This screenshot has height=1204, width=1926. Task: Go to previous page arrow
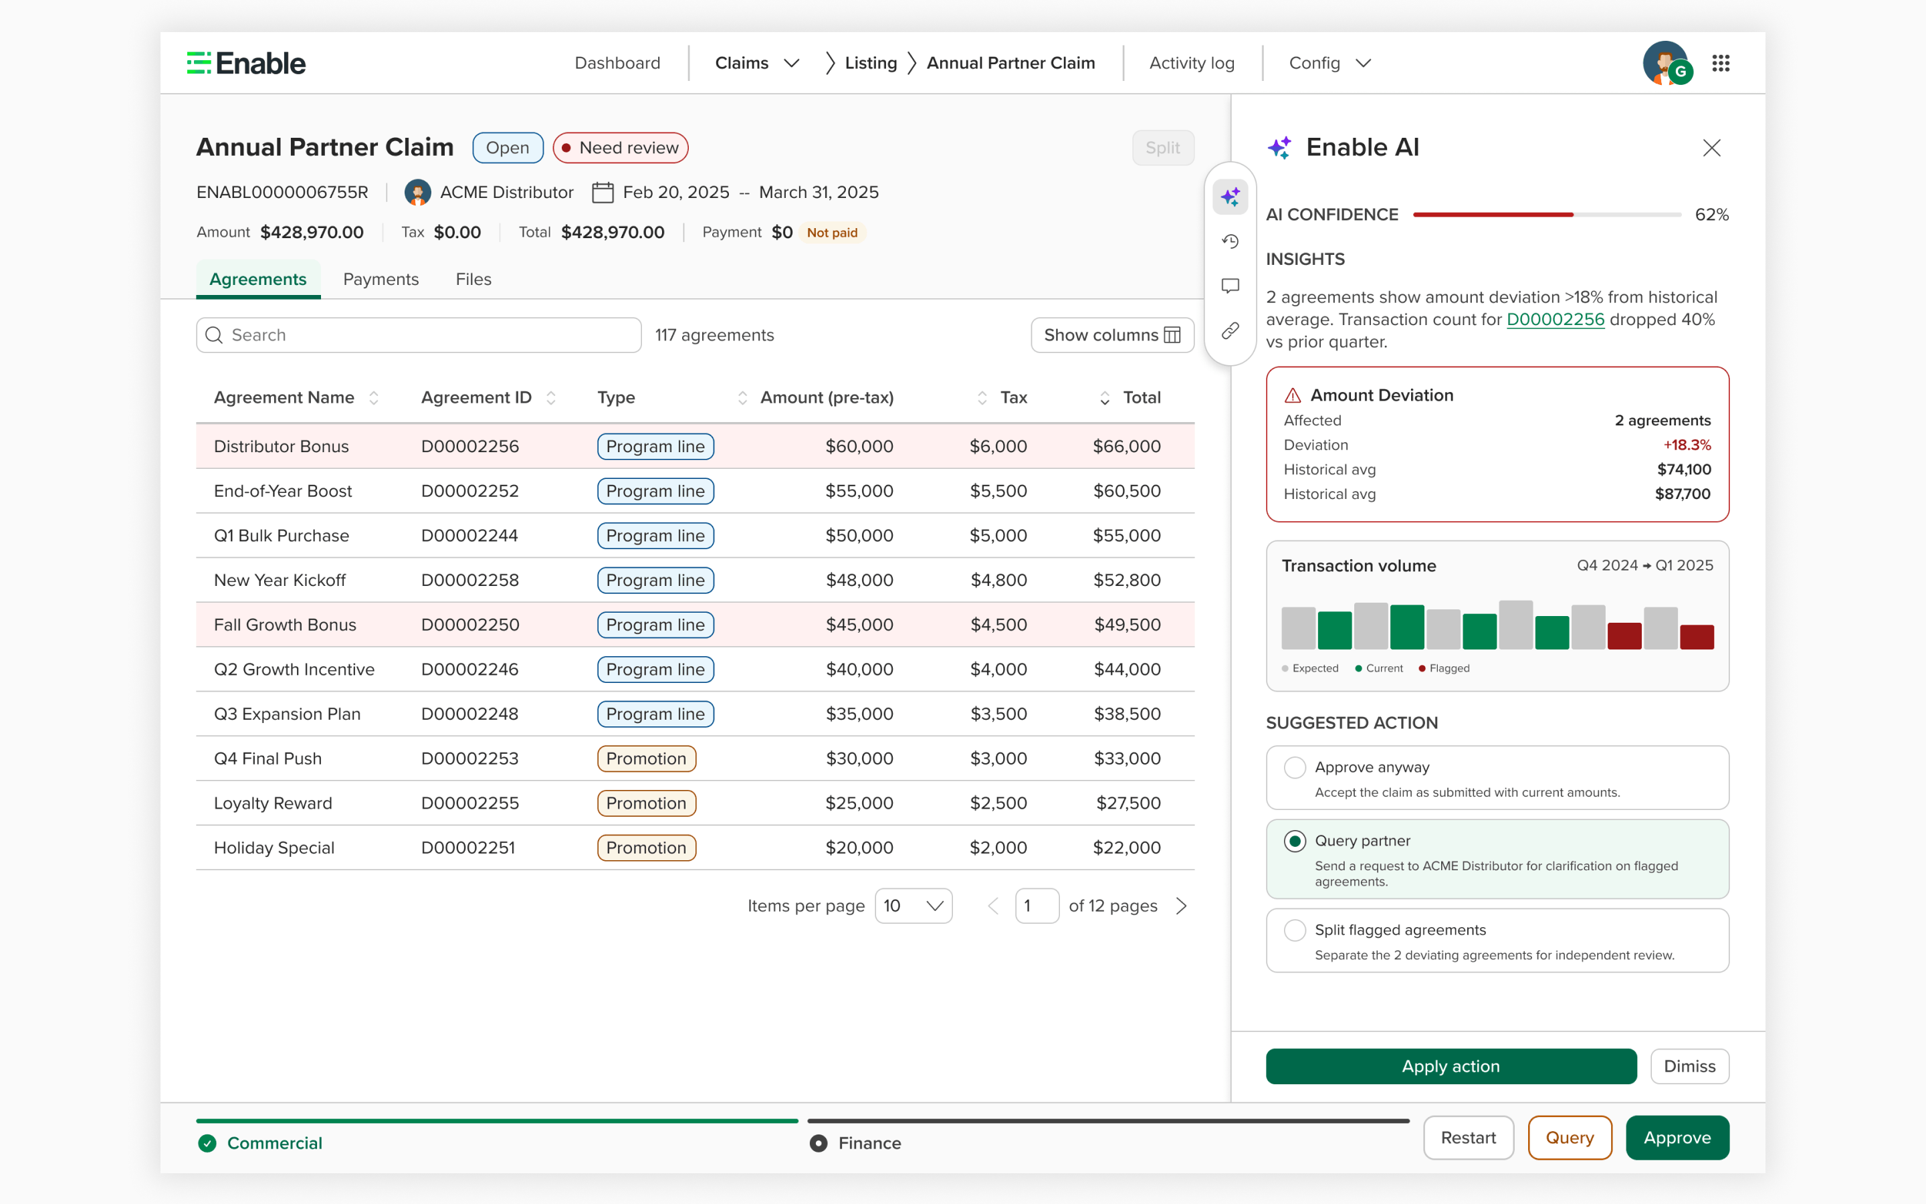[992, 906]
